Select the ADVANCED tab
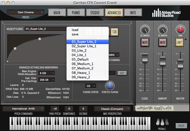 tap(114, 13)
